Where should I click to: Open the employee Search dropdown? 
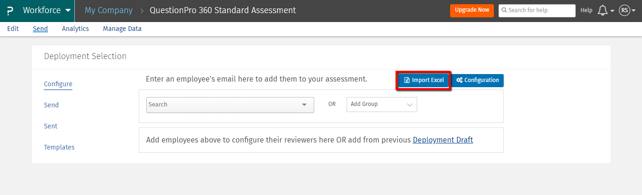(230, 105)
